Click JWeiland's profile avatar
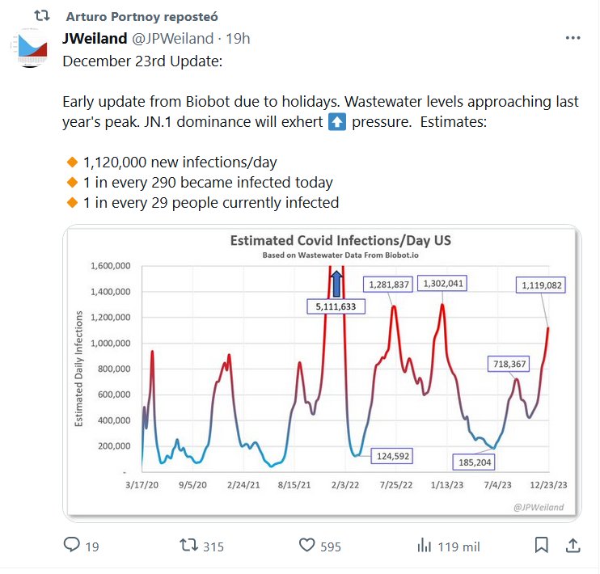 click(x=34, y=48)
